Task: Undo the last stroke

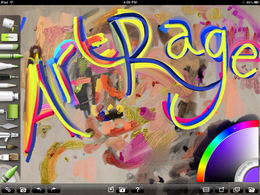Action: [39, 189]
